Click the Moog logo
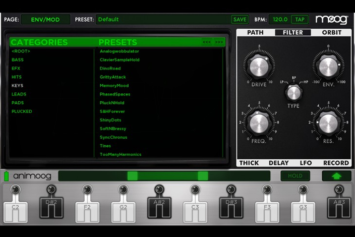Viewport: 355px width, 237px height. [332, 20]
